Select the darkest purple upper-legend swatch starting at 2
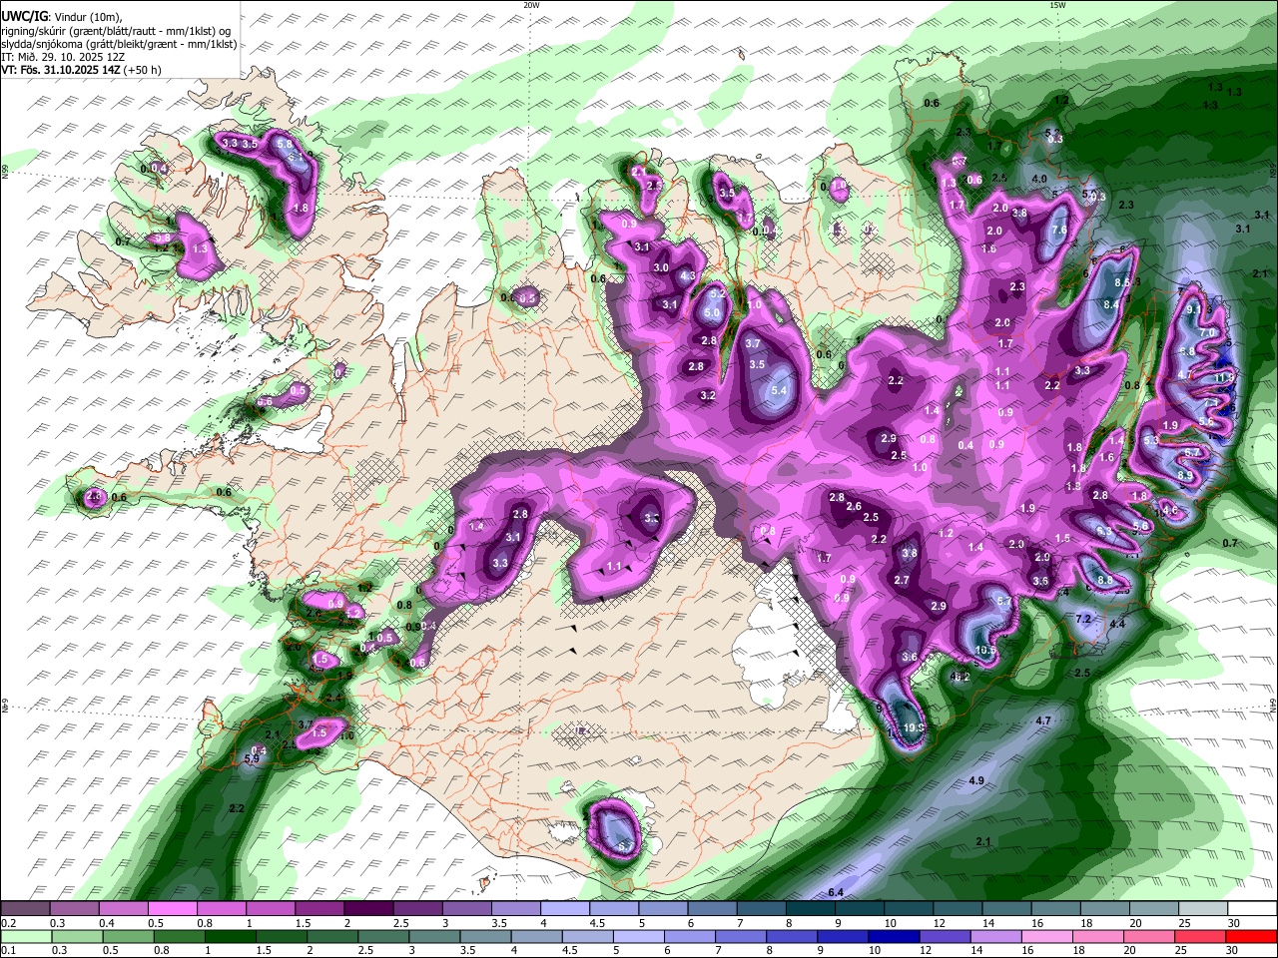Viewport: 1278px width, 958px height. [368, 909]
